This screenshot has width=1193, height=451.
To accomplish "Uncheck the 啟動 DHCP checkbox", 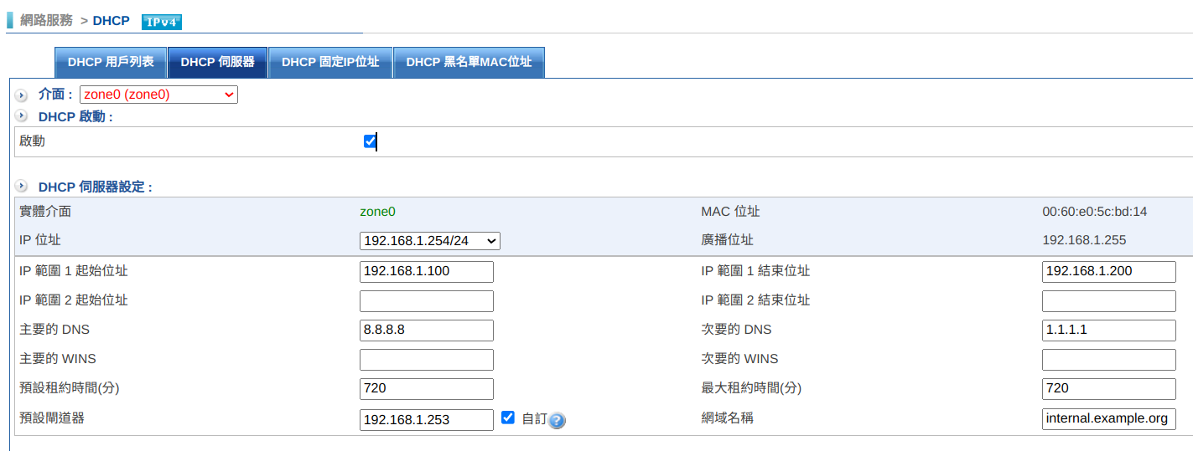I will click(370, 141).
